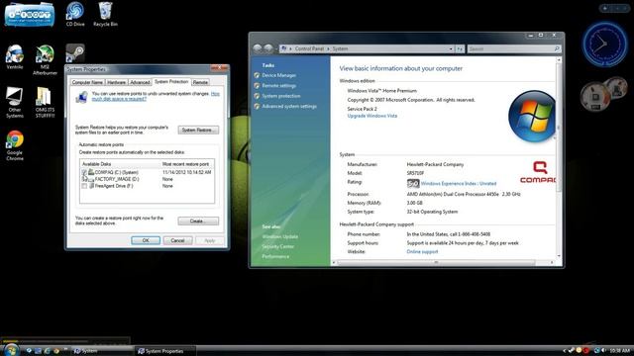Open the Steam shortcut icon
The image size is (634, 356).
pyautogui.click(x=75, y=52)
